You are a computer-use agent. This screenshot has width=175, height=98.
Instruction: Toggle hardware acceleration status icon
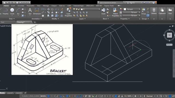coord(170,96)
